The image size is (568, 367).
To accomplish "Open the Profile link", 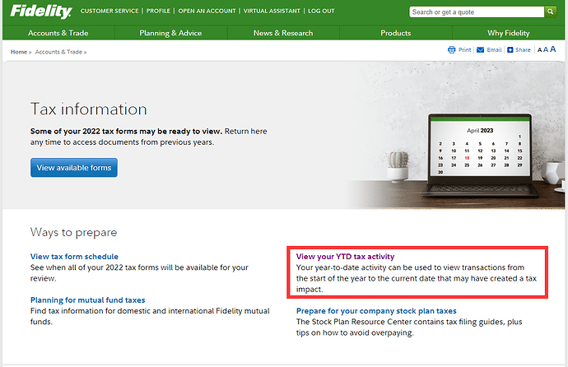I will [x=158, y=11].
